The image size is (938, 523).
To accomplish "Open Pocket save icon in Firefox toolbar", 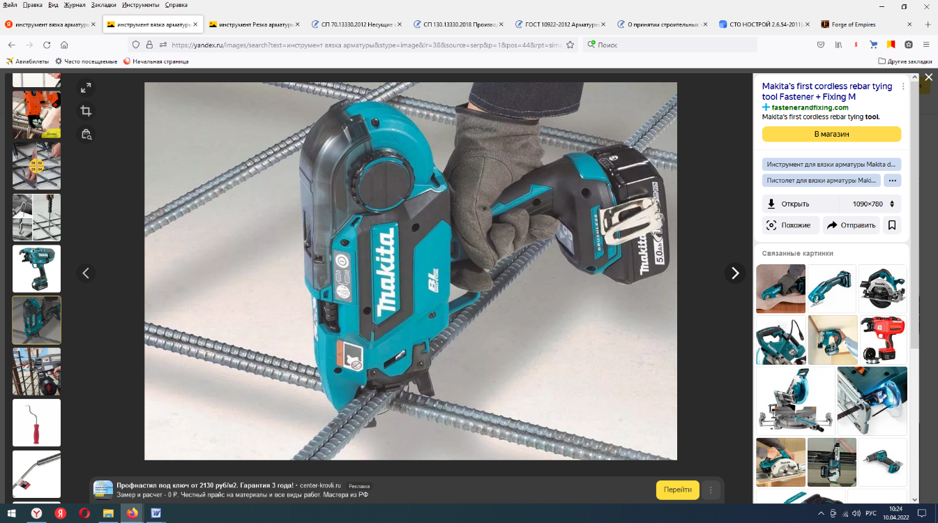I will (821, 45).
